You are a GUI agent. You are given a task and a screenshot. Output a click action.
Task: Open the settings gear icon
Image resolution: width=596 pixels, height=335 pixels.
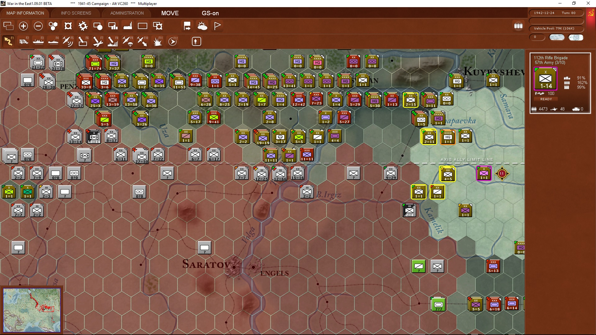click(83, 26)
